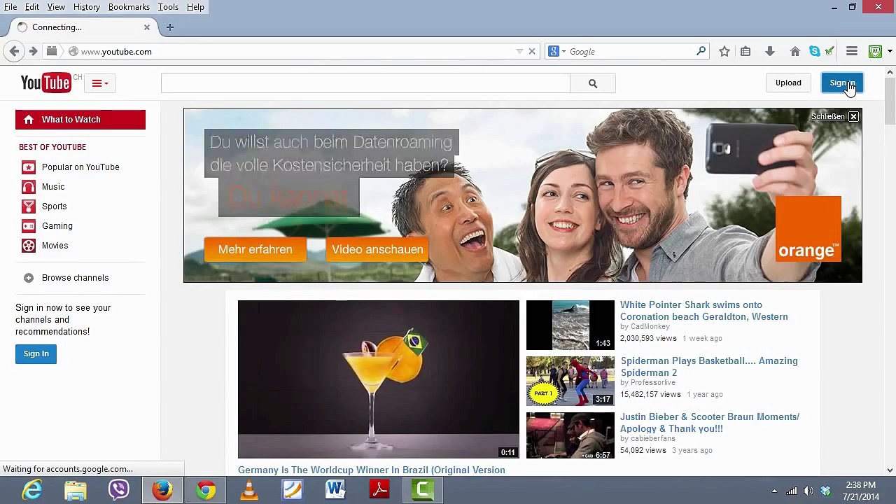The image size is (896, 504).
Task: Open the History menu
Action: (x=87, y=7)
